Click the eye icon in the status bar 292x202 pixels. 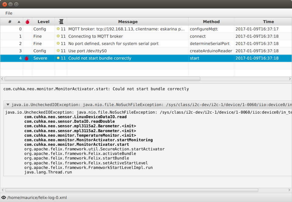(4, 197)
